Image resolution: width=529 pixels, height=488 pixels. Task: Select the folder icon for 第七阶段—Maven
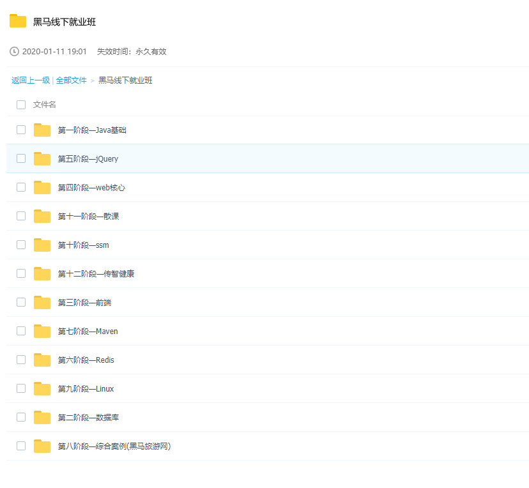point(42,332)
